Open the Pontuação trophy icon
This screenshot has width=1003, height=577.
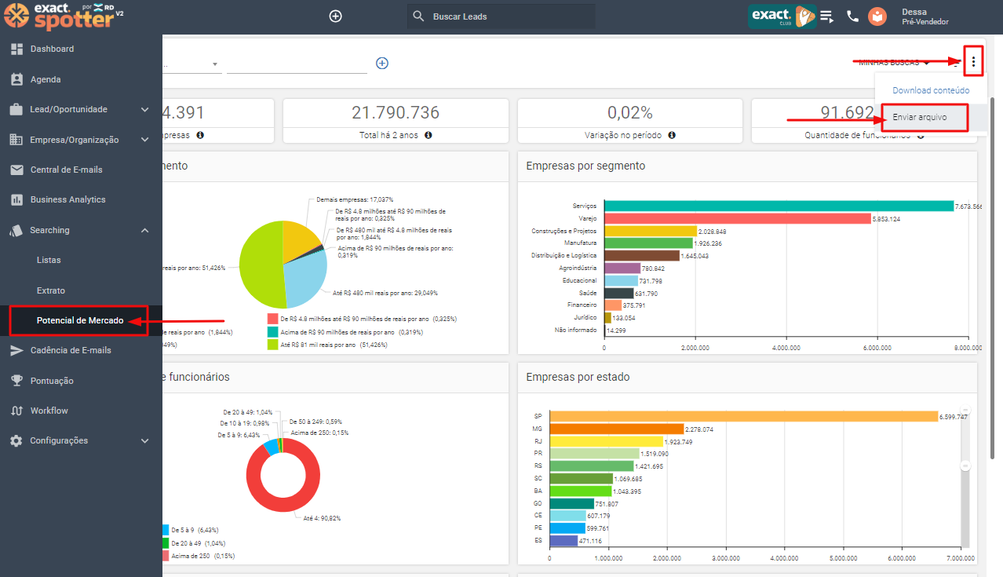click(16, 381)
